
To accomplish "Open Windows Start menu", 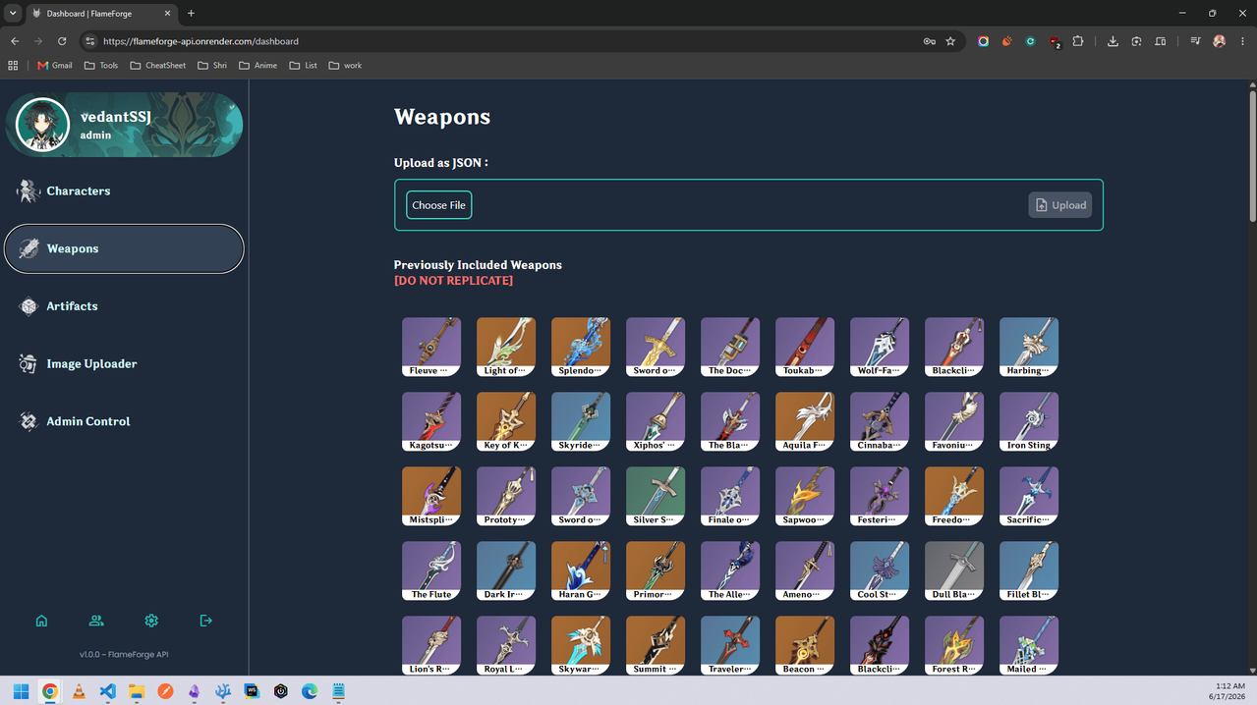I will (21, 691).
